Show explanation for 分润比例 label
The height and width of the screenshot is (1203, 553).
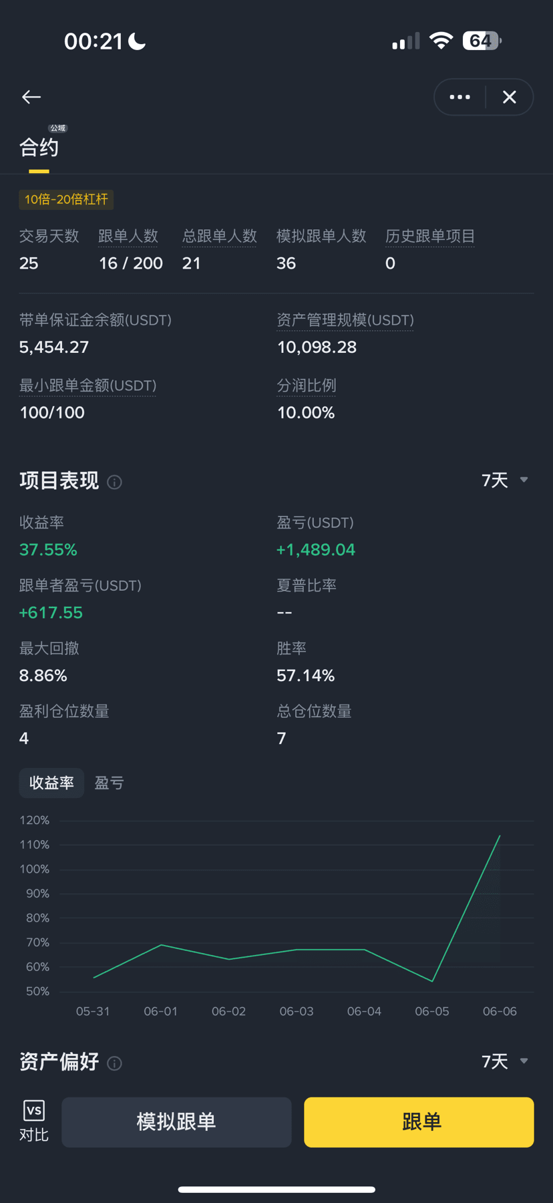click(x=307, y=386)
